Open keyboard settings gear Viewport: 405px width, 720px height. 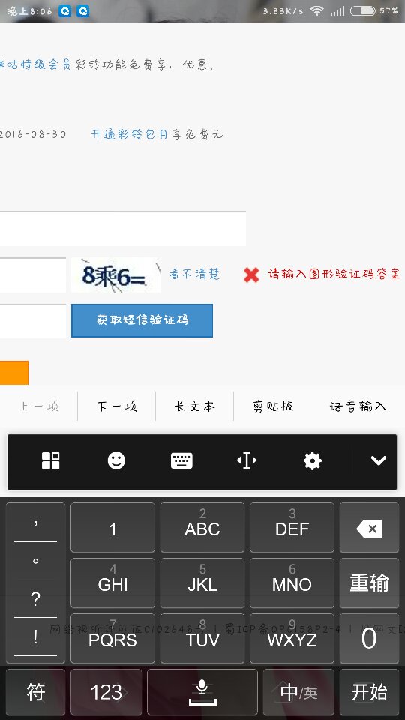313,460
